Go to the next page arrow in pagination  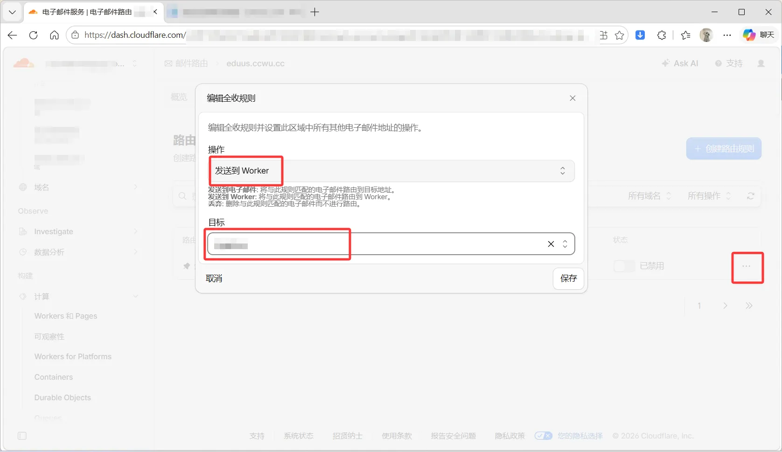pos(725,306)
